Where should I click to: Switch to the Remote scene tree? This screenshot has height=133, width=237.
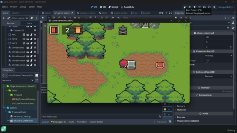pyautogui.click(x=11, y=23)
